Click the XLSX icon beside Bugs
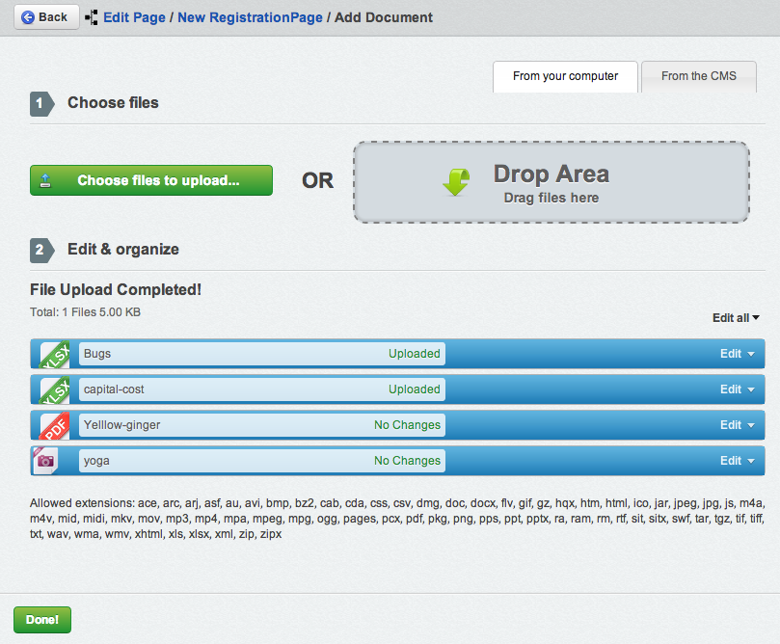Image resolution: width=780 pixels, height=644 pixels. pos(54,354)
